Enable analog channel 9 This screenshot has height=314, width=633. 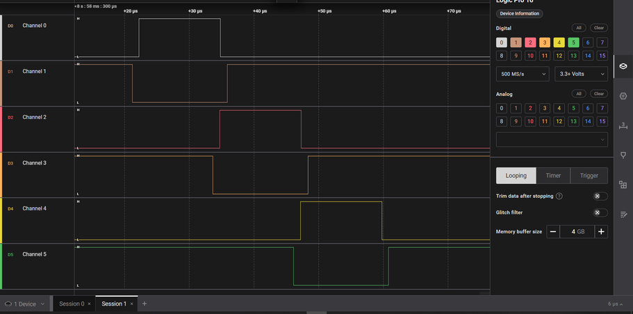[516, 122]
